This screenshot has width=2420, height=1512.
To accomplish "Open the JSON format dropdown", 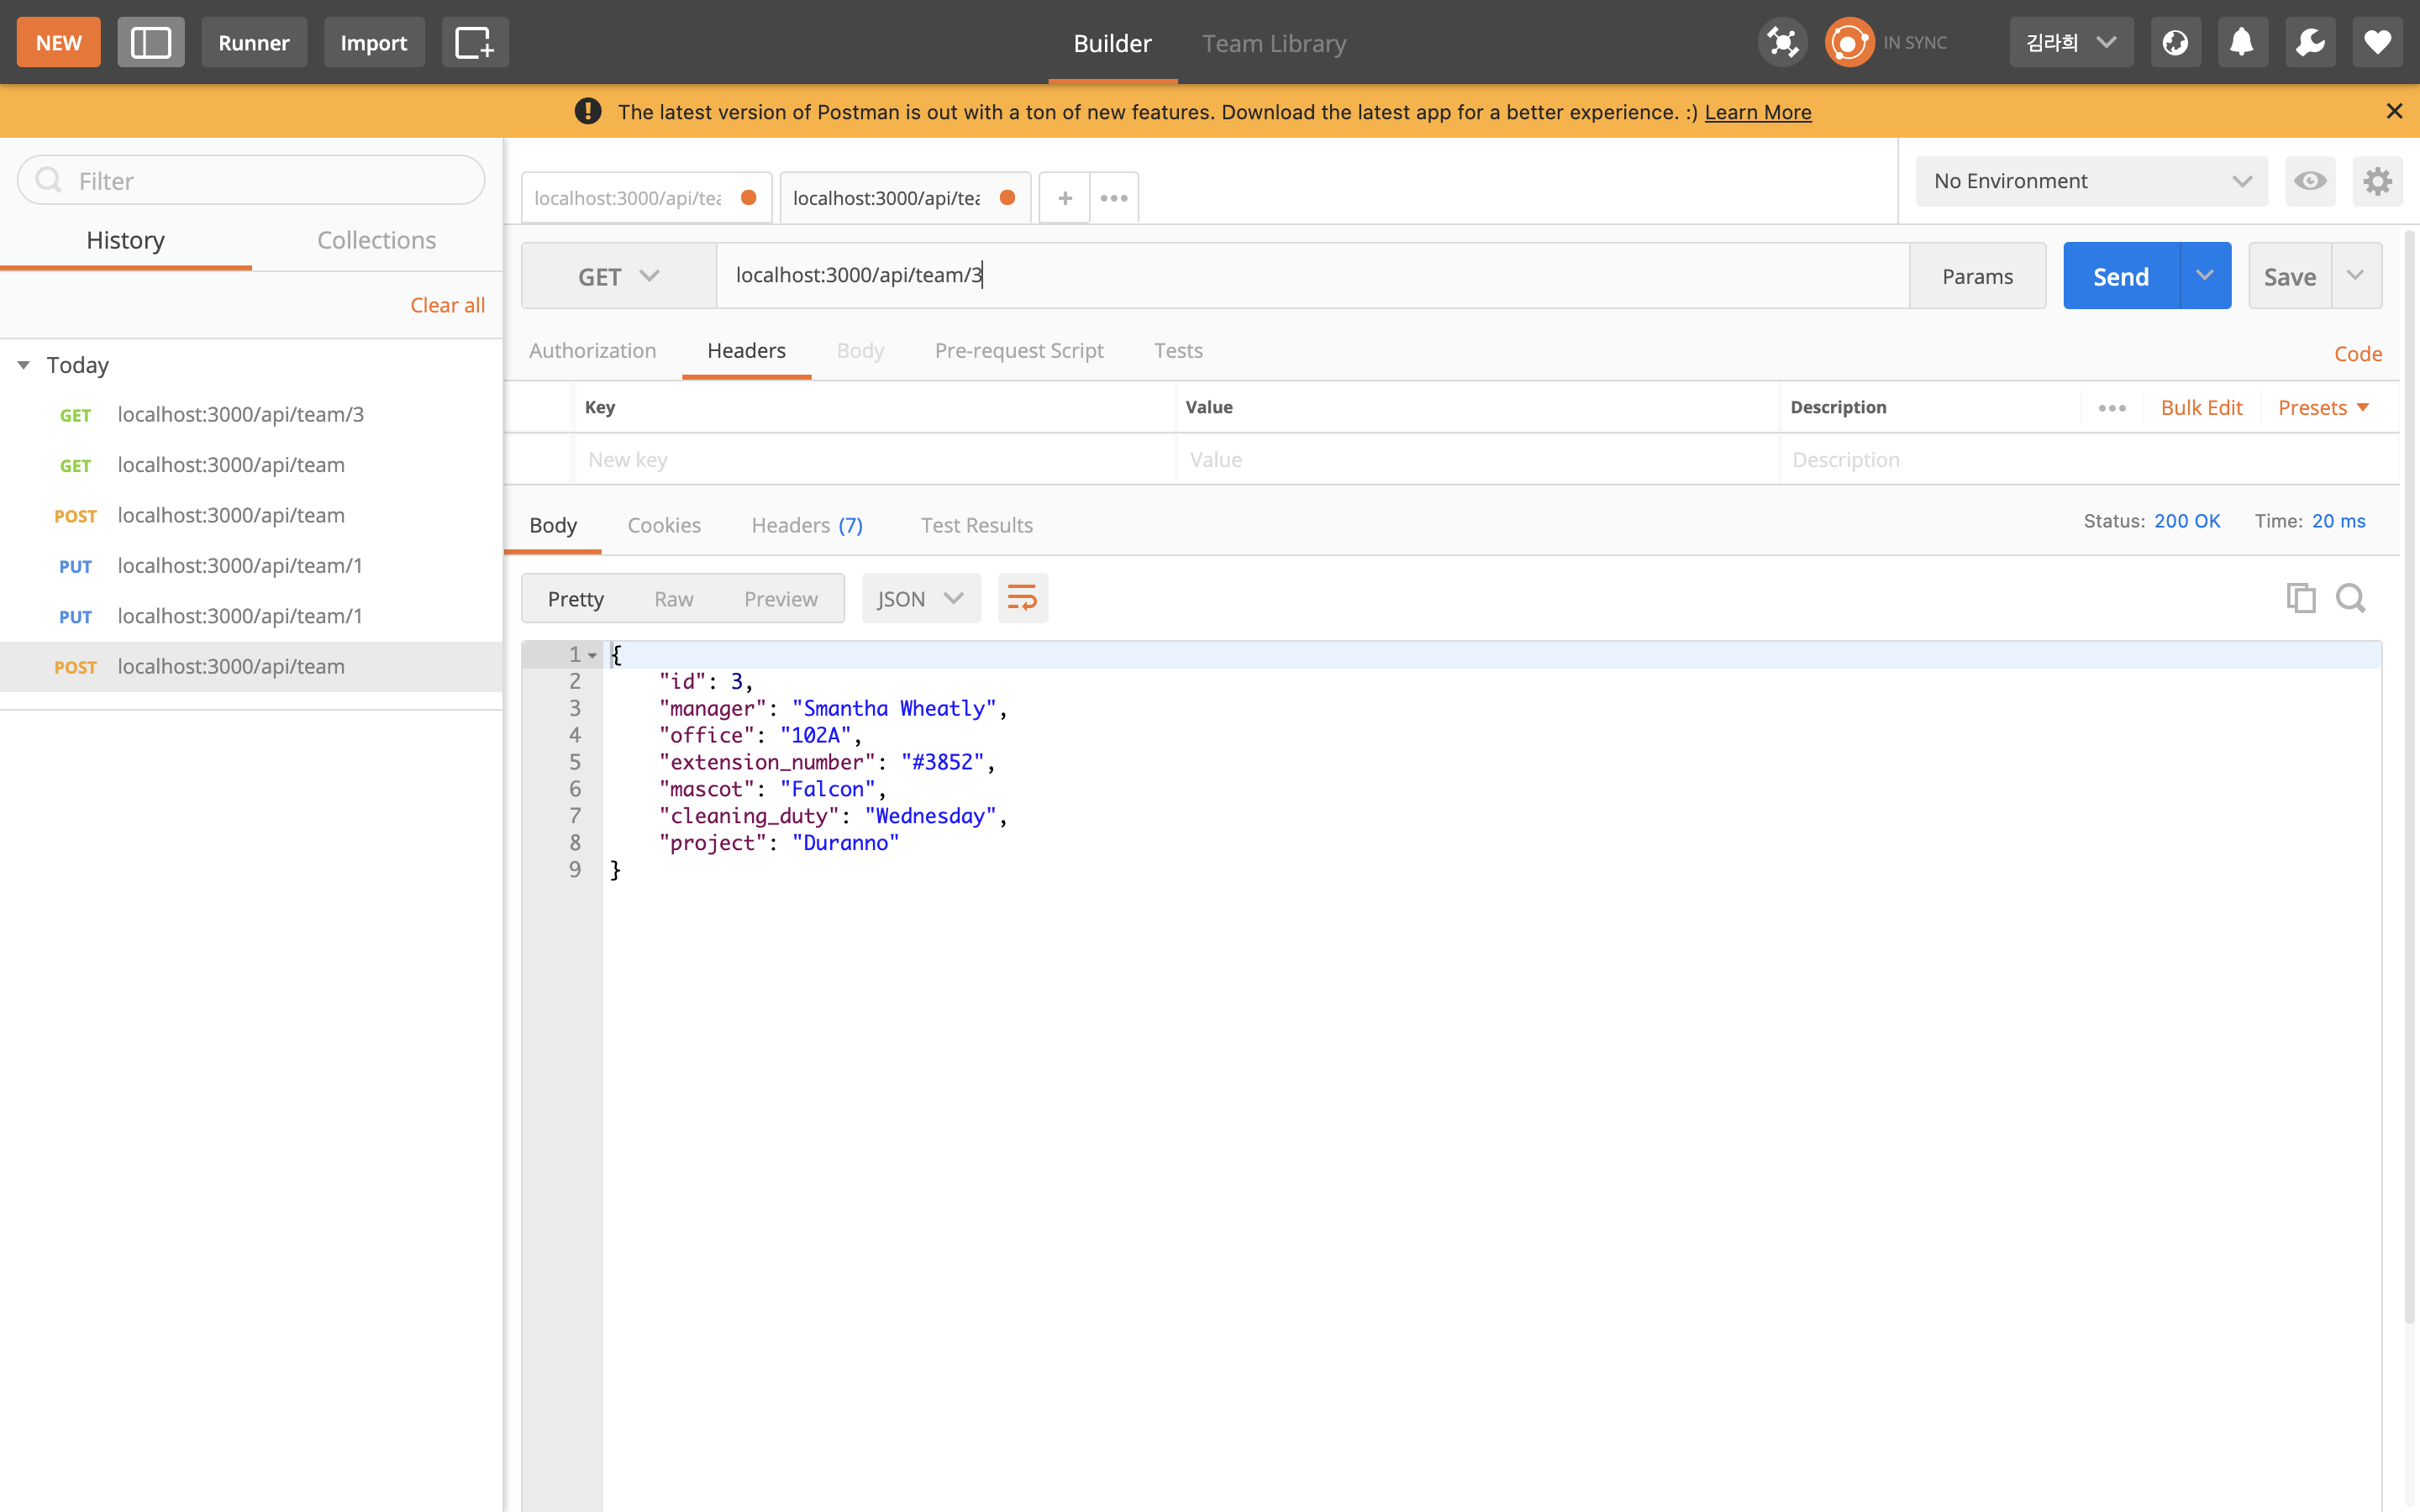I will click(x=920, y=598).
